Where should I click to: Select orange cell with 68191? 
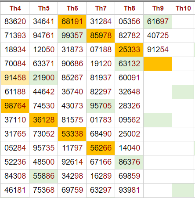click(72, 22)
